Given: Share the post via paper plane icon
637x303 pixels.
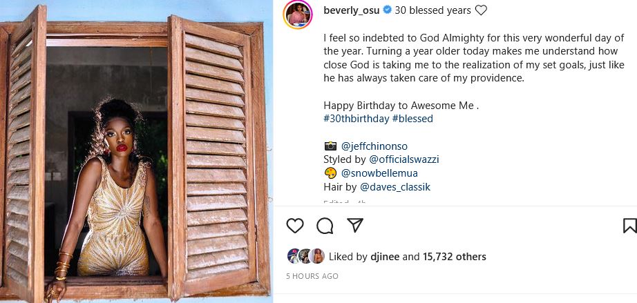Looking at the screenshot, I should pyautogui.click(x=354, y=226).
